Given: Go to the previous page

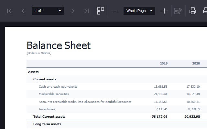Looking at the screenshot, I should coord(23,11).
